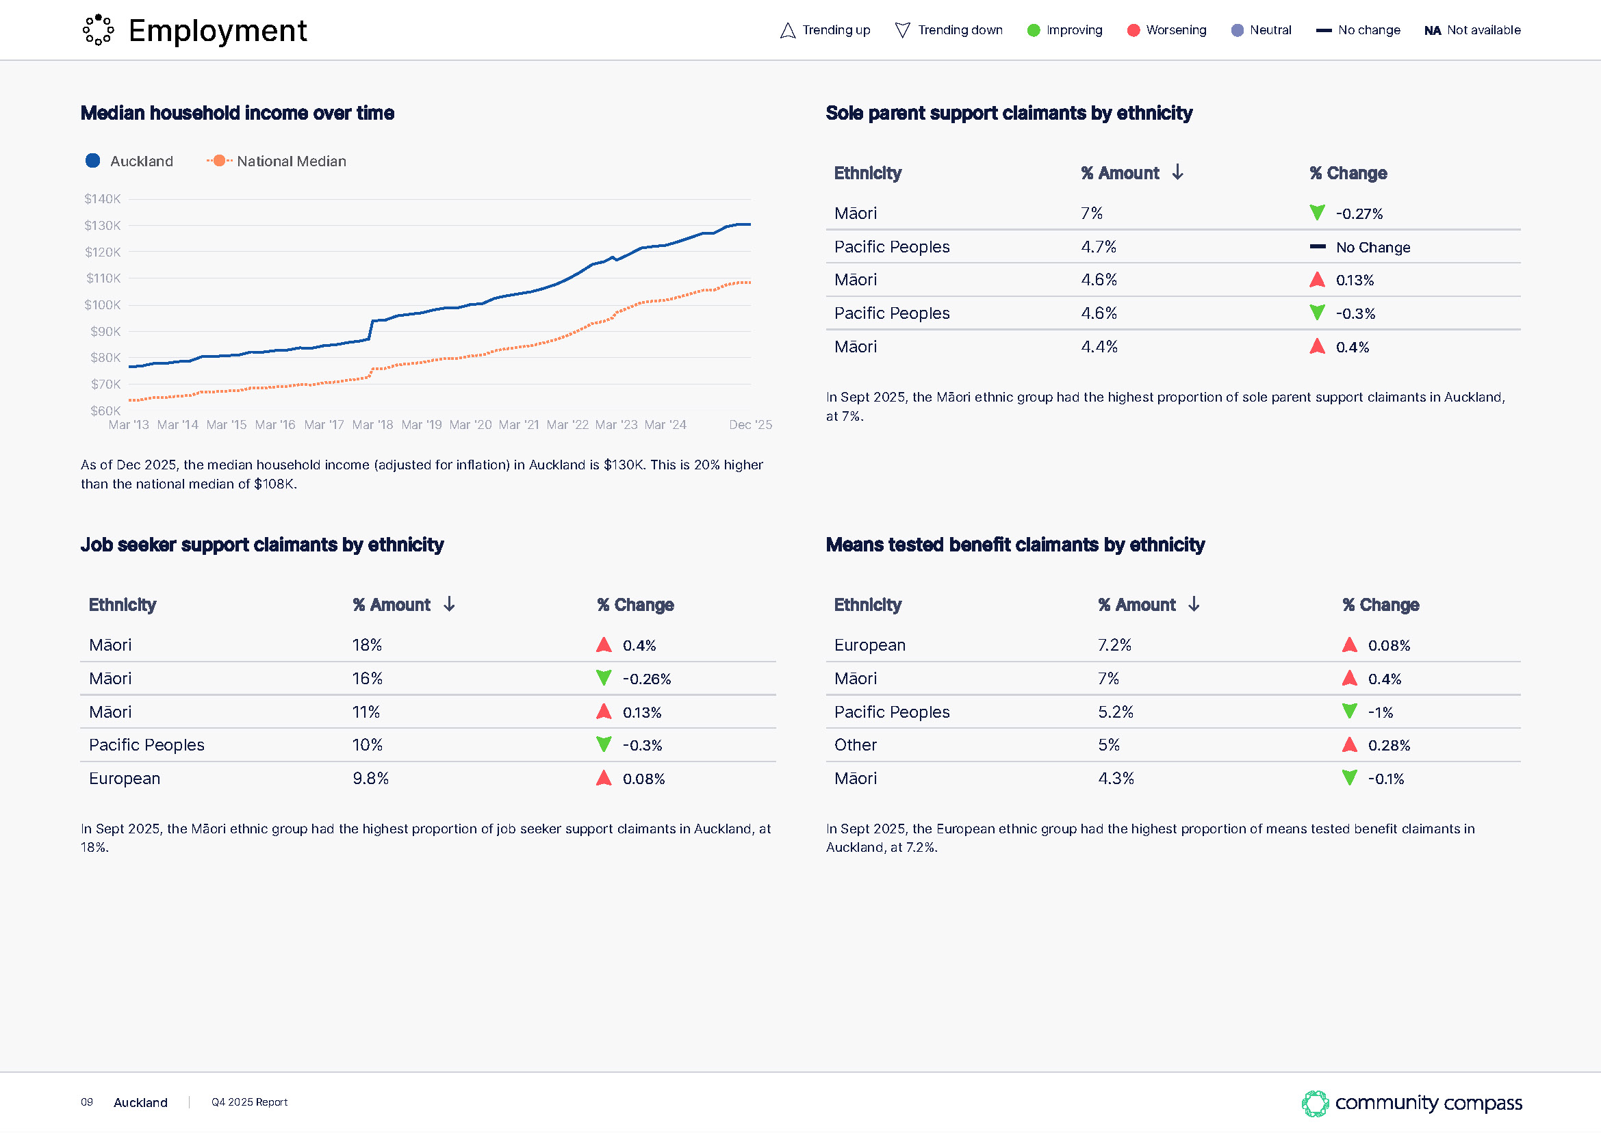Click the community compass logo icon

[1315, 1104]
